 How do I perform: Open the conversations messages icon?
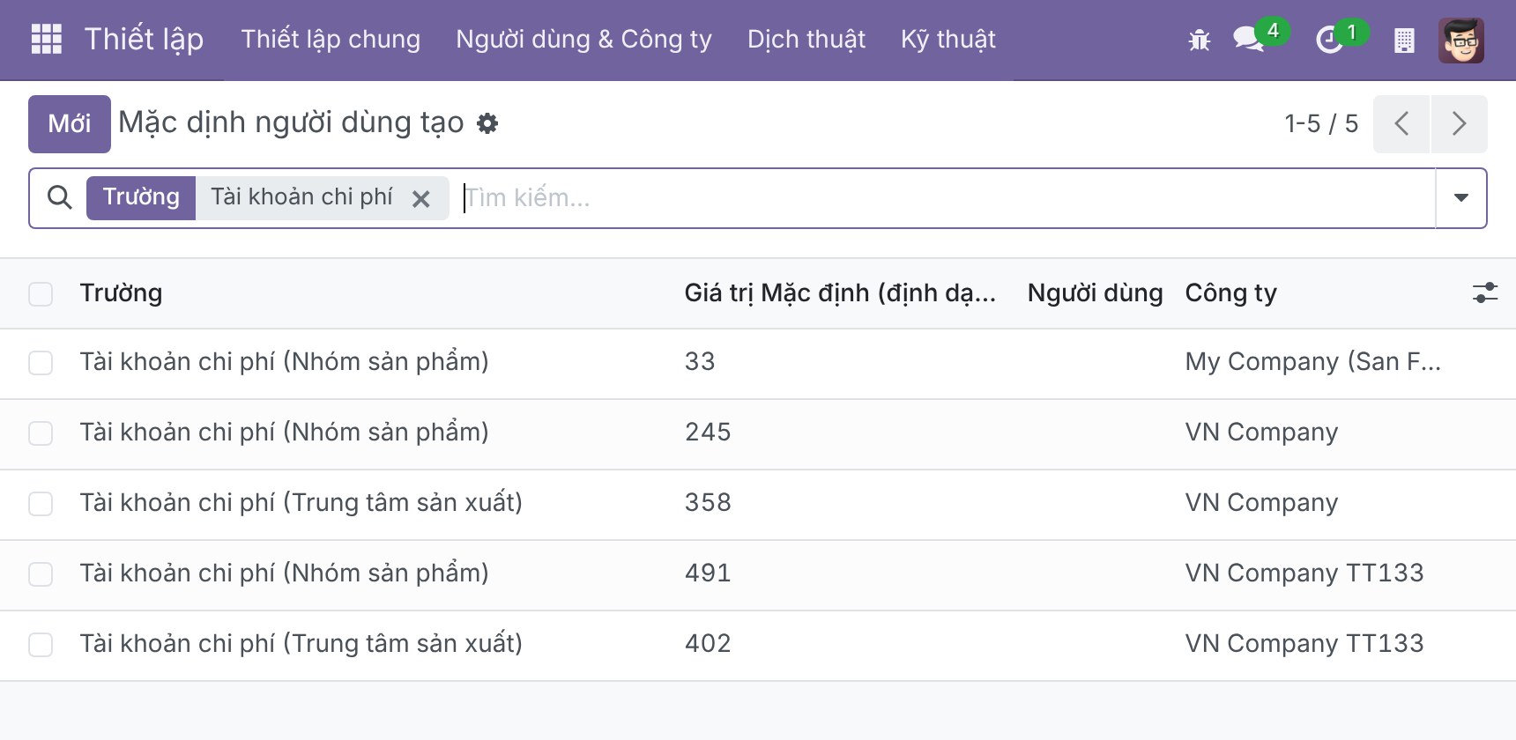[1248, 40]
